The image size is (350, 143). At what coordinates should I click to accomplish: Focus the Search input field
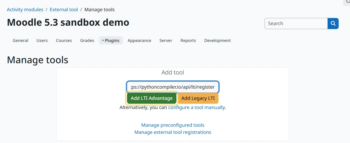[296, 23]
